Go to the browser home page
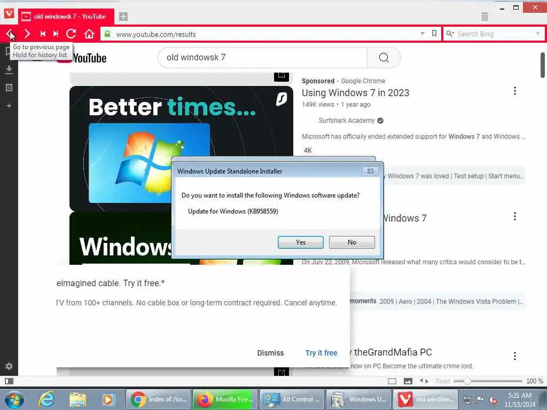The width and height of the screenshot is (547, 410). pos(89,34)
